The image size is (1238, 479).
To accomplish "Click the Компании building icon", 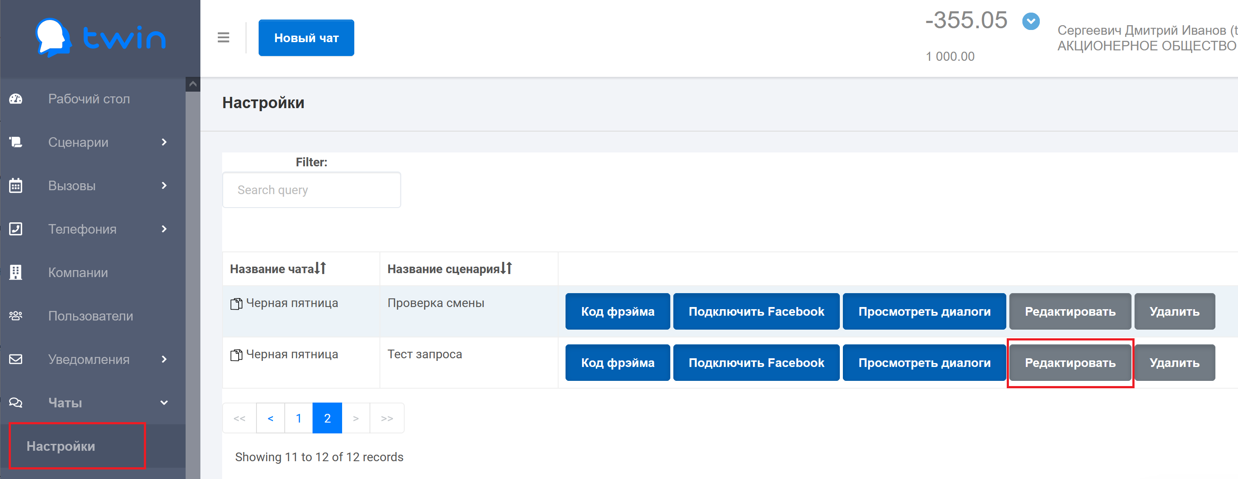I will [16, 272].
